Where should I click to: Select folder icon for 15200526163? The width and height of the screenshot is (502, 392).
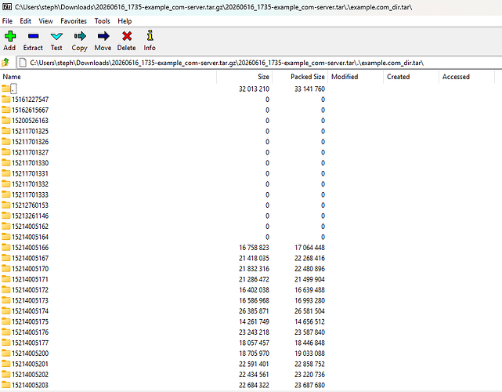[6, 120]
